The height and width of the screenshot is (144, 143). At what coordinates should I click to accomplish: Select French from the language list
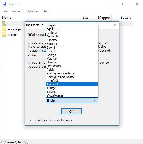[72, 51]
